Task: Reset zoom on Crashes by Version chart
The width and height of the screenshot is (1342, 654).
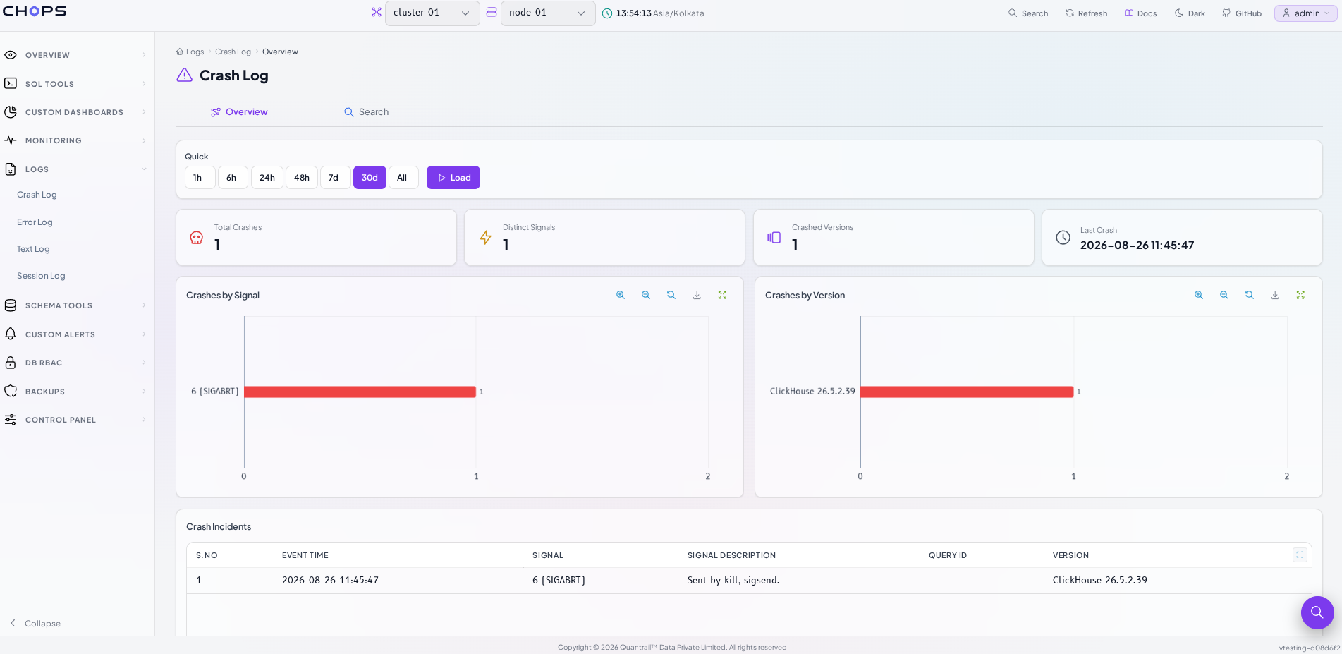Action: (1250, 295)
